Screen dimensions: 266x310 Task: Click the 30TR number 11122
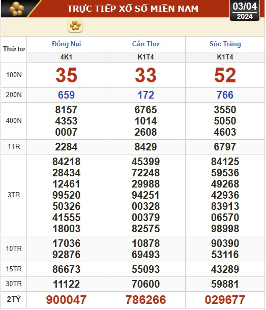[x=67, y=284]
